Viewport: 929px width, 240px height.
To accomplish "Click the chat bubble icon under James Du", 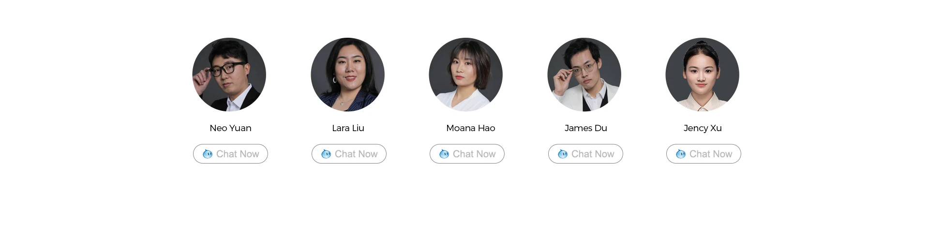I will [563, 154].
